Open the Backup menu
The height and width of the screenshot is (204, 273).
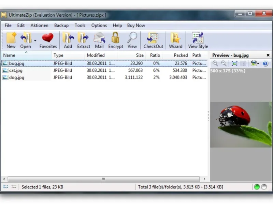click(61, 25)
